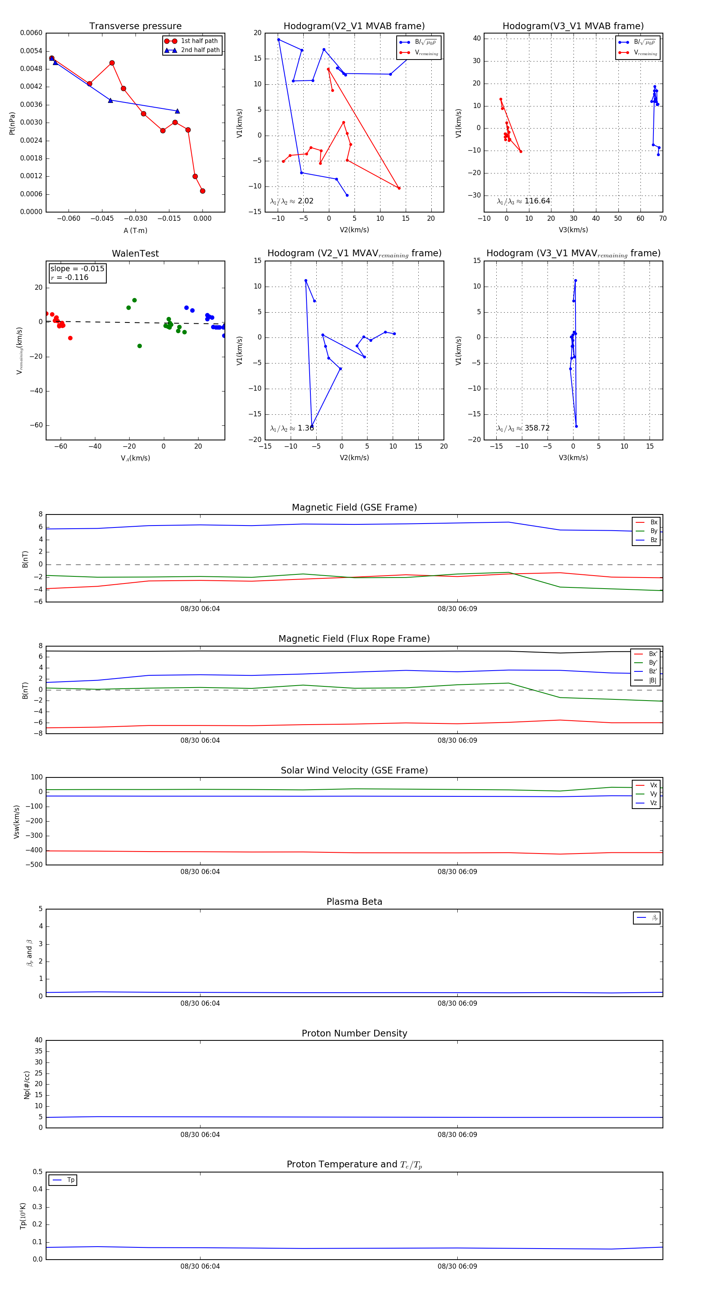Select the Bx' legend entry in Flux Rope plot
Viewport: 709px width, 1301px height.
click(646, 654)
